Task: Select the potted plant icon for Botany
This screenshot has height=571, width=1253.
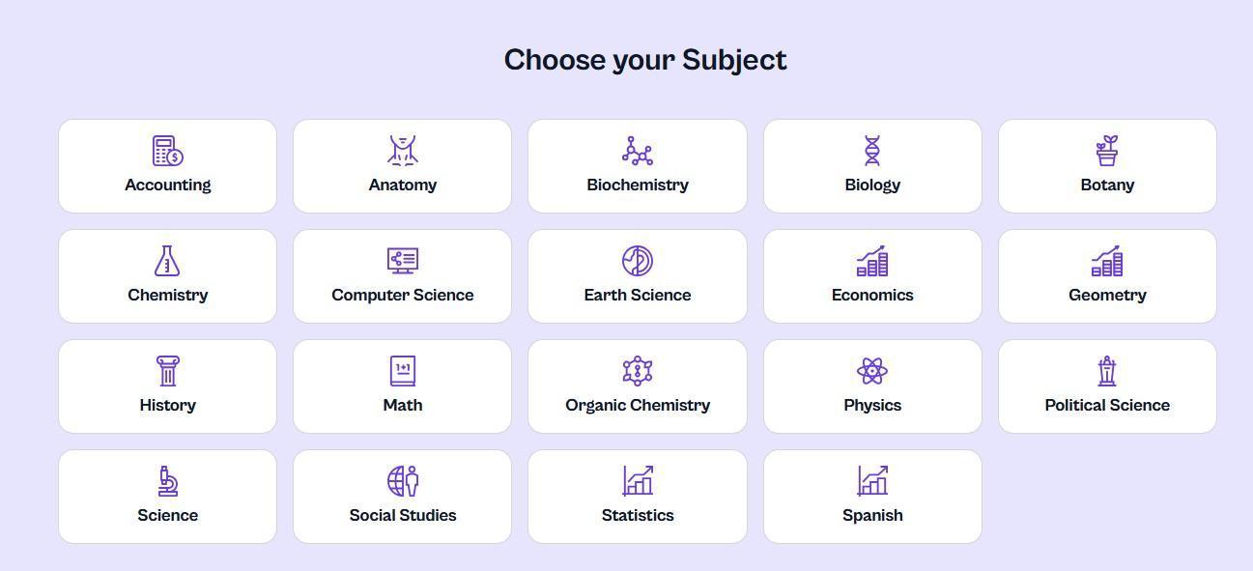Action: 1107,150
